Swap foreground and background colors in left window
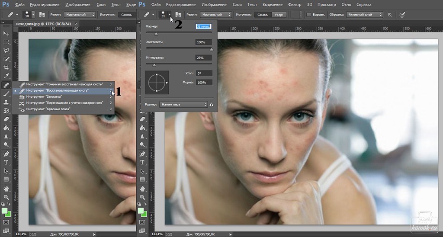 [x=9, y=204]
